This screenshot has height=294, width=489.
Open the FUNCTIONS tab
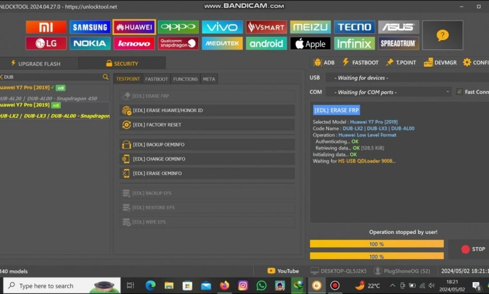185,79
